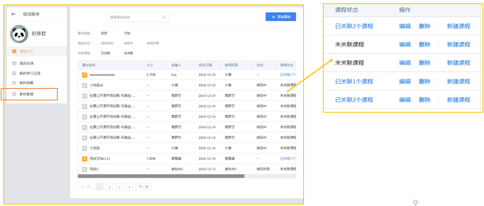Go to page 1 in pagination
This screenshot has width=484, height=206.
99,187
